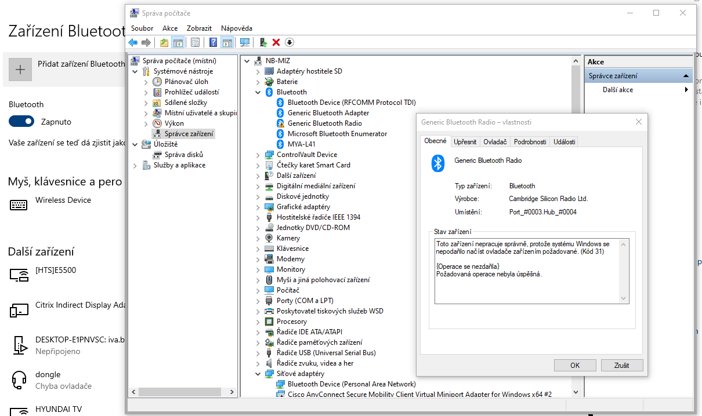Screen dimensions: 702x416
Task: Open the Události tab in properties
Action: [x=564, y=142]
